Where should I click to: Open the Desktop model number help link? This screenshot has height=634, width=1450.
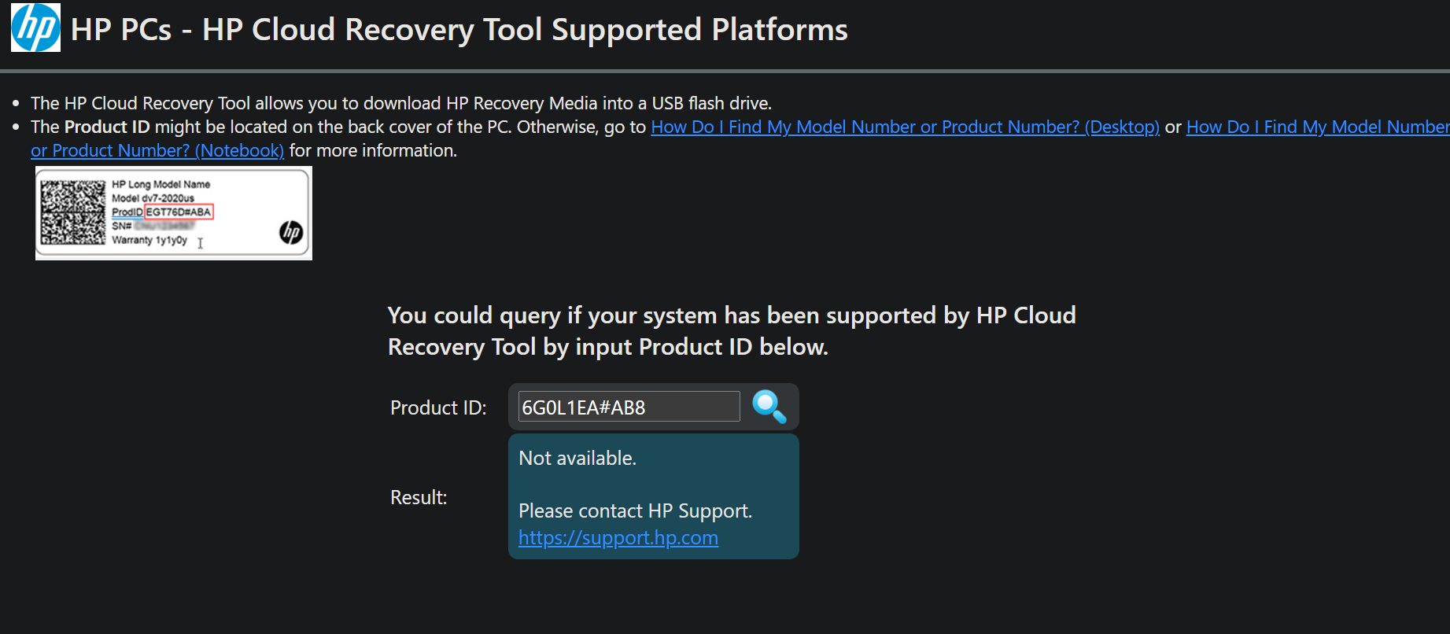tap(905, 127)
